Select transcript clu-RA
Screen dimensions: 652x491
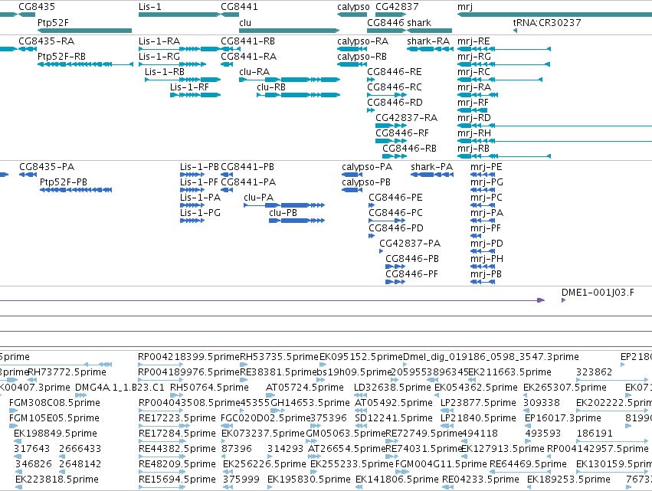point(290,80)
